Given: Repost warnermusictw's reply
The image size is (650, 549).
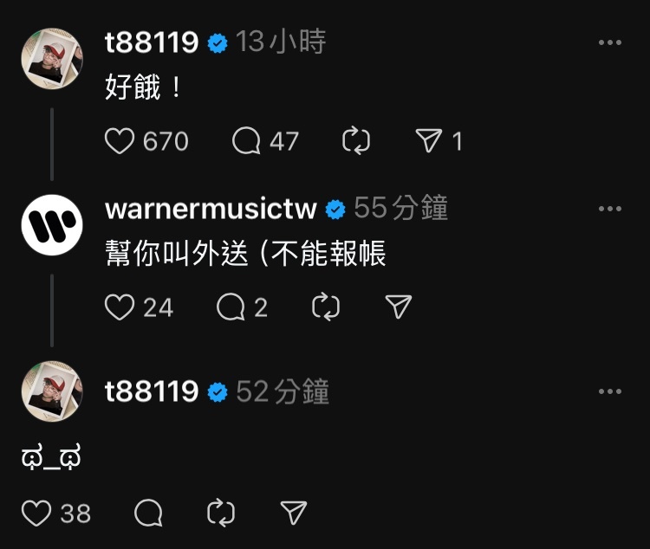Looking at the screenshot, I should [326, 307].
